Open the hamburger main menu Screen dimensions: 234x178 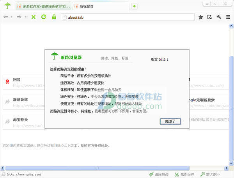point(228,17)
